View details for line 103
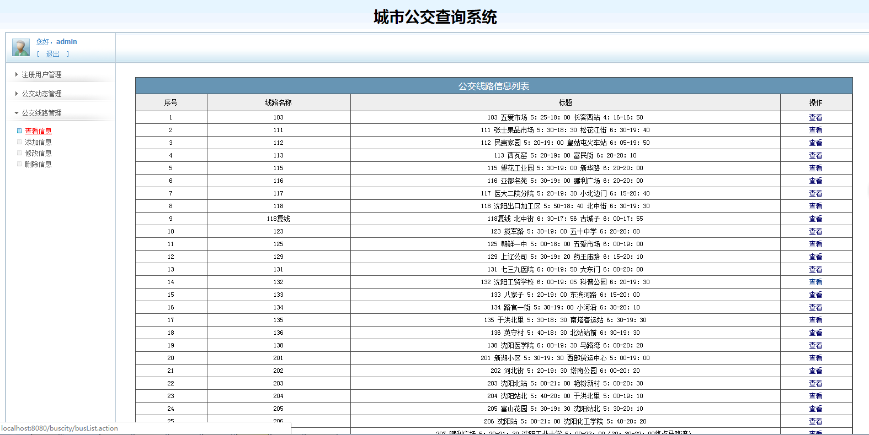 click(x=815, y=117)
